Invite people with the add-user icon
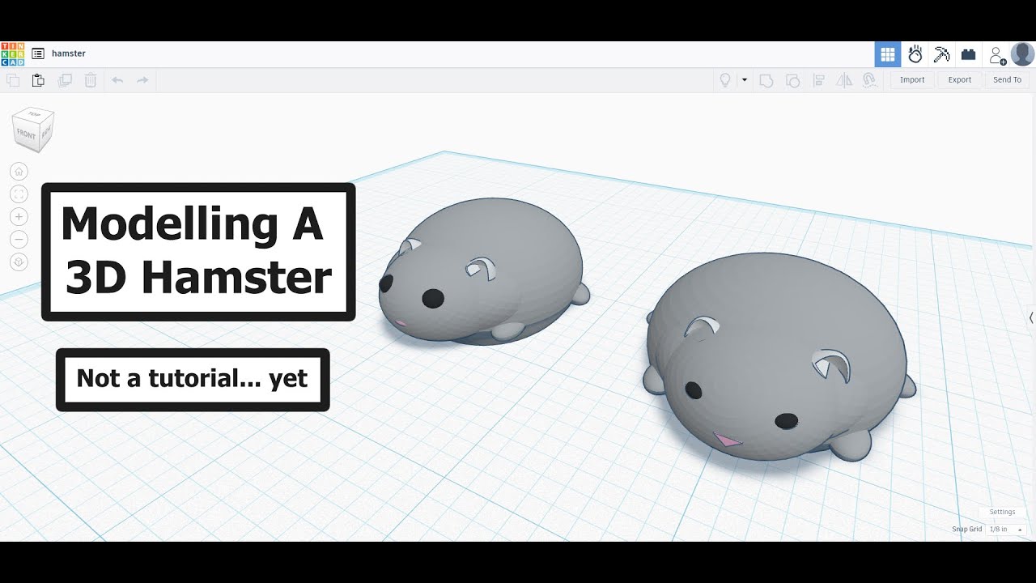 [997, 55]
